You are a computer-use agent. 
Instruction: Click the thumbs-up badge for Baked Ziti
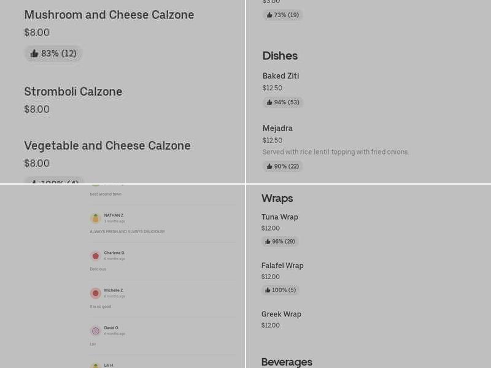(282, 102)
